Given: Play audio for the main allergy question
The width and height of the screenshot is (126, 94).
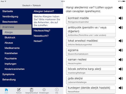Looking at the screenshot, I should [x=121, y=8].
